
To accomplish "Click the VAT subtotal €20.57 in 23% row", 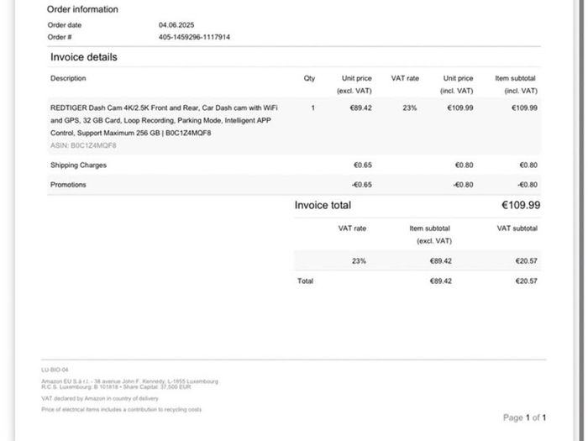I will pyautogui.click(x=526, y=261).
